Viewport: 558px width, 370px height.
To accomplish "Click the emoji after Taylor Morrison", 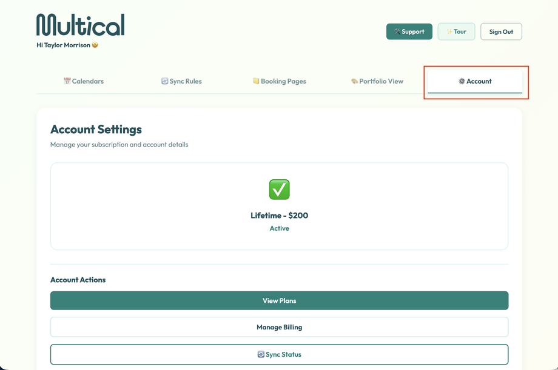I will (x=95, y=45).
